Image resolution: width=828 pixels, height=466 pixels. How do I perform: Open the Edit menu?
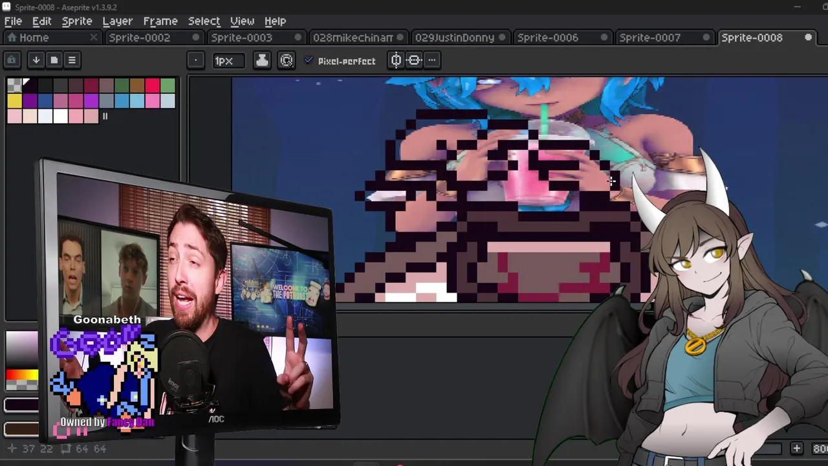pyautogui.click(x=41, y=21)
